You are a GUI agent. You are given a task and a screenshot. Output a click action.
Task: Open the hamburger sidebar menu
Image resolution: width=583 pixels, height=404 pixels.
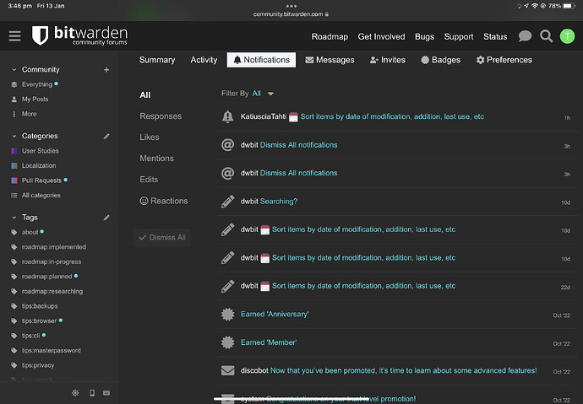coord(15,36)
